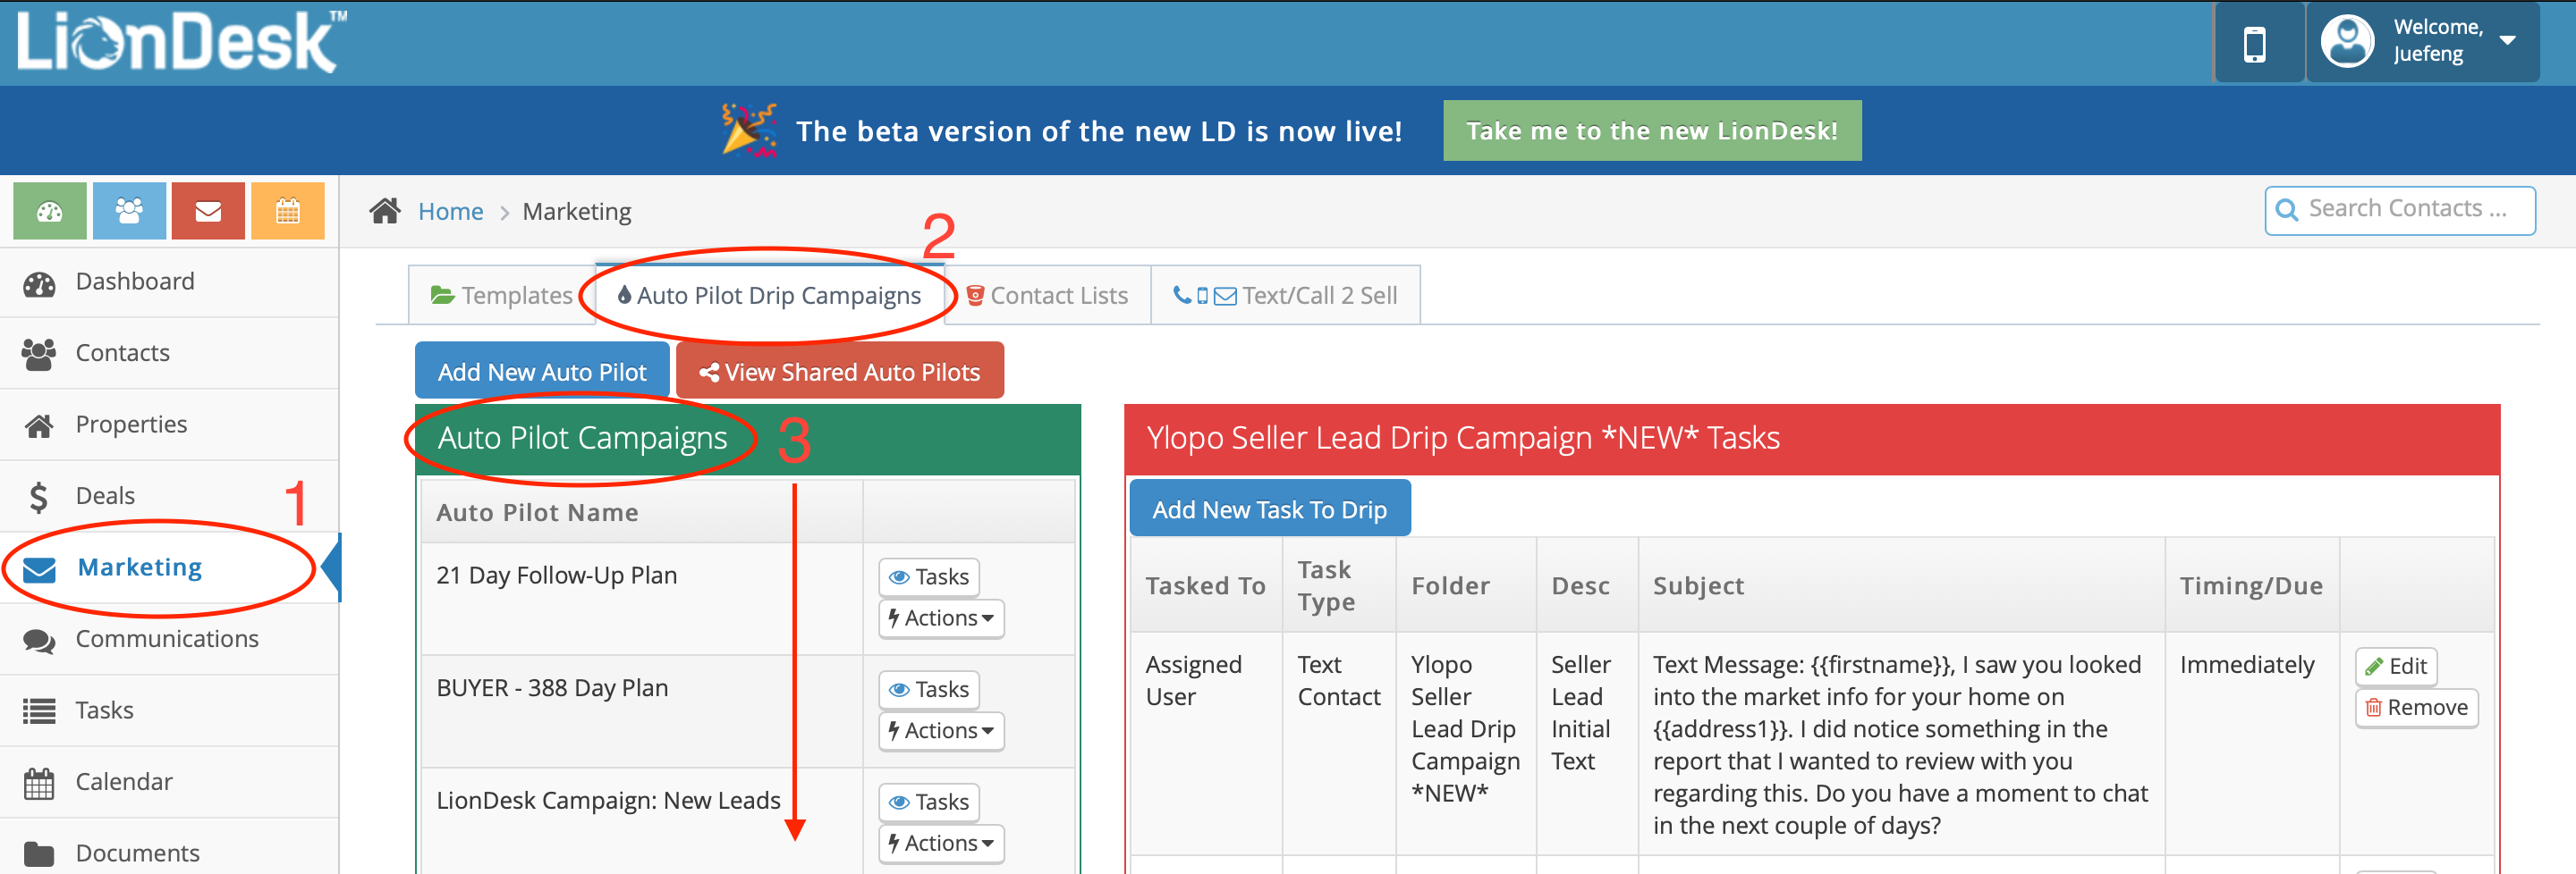
Task: Click the user avatar icon
Action: [x=2346, y=42]
